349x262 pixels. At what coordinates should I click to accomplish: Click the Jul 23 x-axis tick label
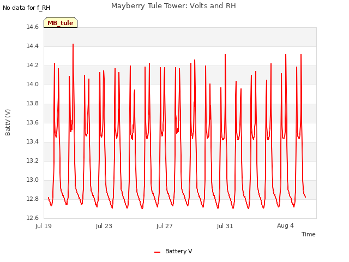click(x=104, y=226)
